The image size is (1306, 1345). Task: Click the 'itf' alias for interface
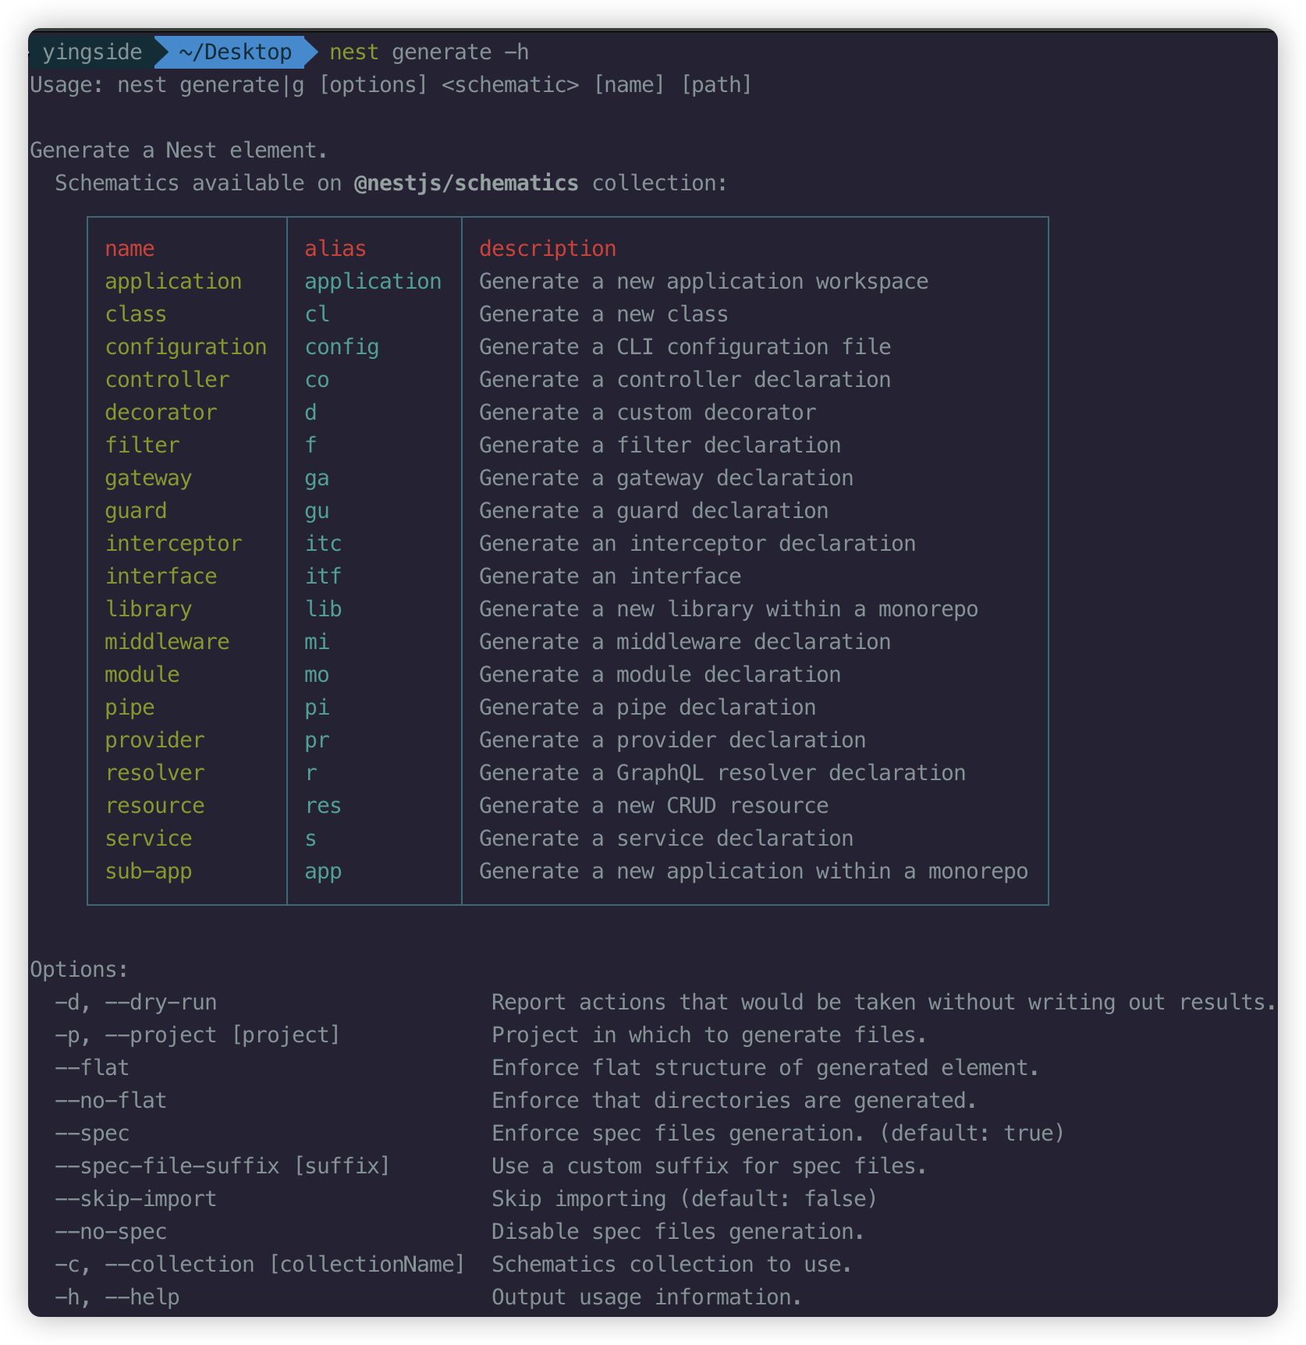coord(323,577)
